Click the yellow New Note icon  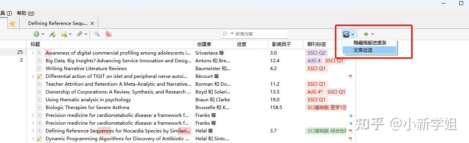(64, 34)
